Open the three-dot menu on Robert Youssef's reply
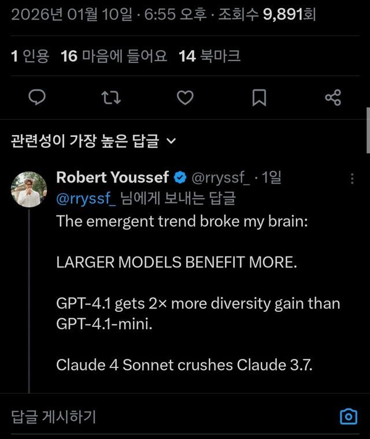Screen dimensions: 370x439 coord(353,178)
